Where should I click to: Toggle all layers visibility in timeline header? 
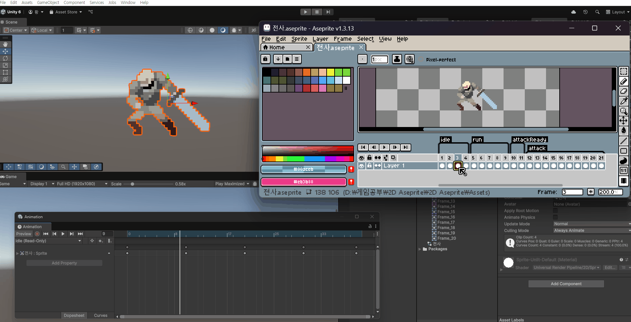click(361, 158)
